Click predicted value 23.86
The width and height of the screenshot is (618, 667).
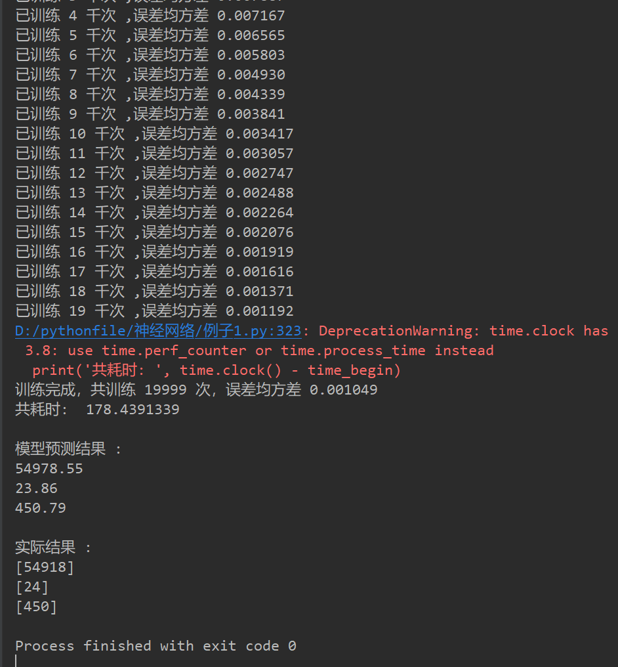pyautogui.click(x=36, y=488)
